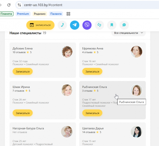
Task: Click 10 отзывов under Дубовик Елена
Action: 19,52
